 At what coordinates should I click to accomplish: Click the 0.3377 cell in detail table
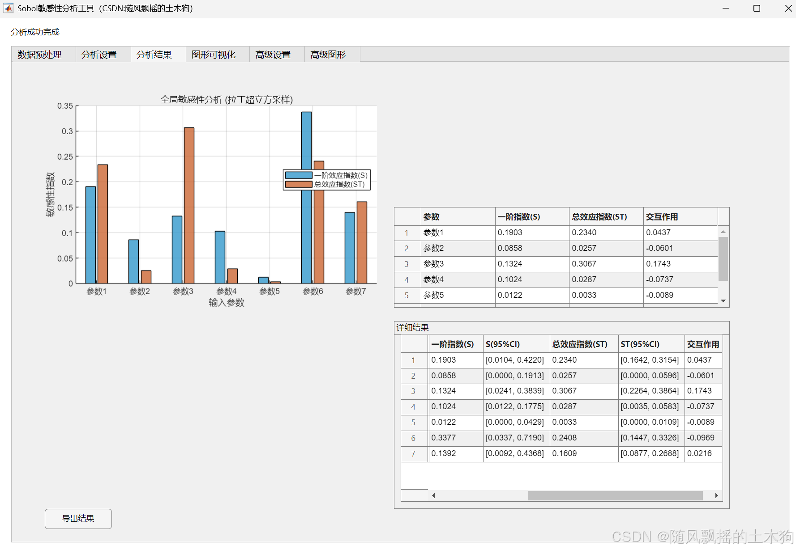[x=456, y=438]
